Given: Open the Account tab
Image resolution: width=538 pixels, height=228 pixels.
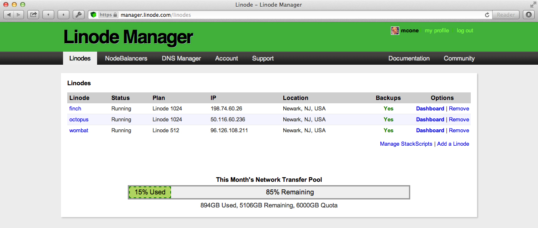Looking at the screenshot, I should pos(227,58).
